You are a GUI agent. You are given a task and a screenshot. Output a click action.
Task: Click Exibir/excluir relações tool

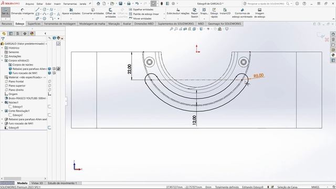(x=178, y=12)
